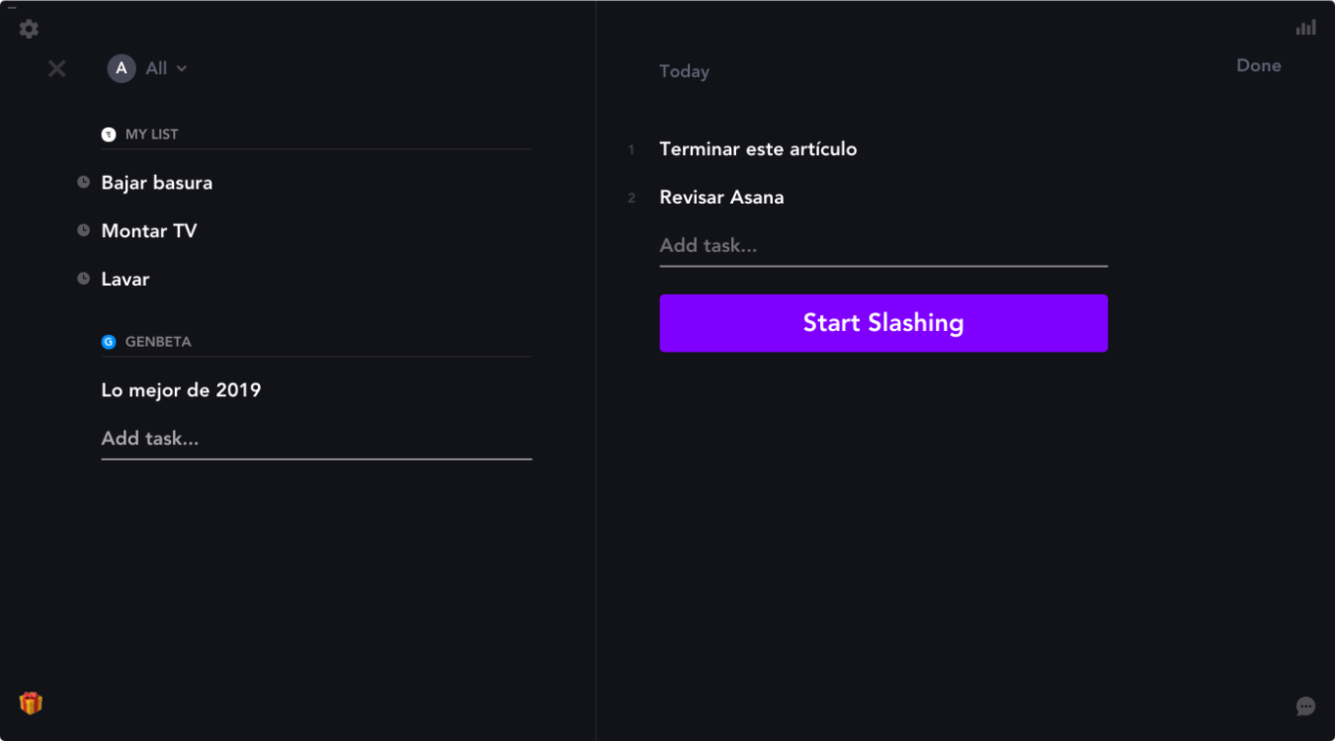Image resolution: width=1335 pixels, height=741 pixels.
Task: Click the Add task field under Today
Action: 883,246
